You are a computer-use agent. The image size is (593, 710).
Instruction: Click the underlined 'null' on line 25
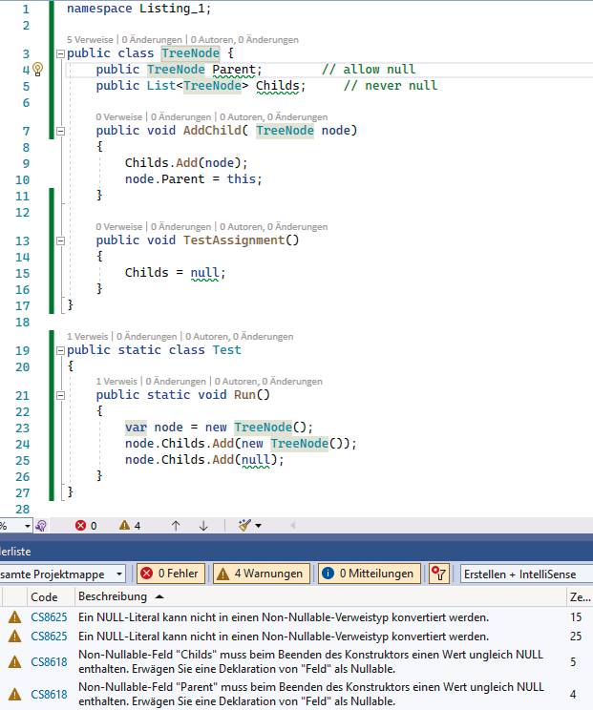(256, 460)
